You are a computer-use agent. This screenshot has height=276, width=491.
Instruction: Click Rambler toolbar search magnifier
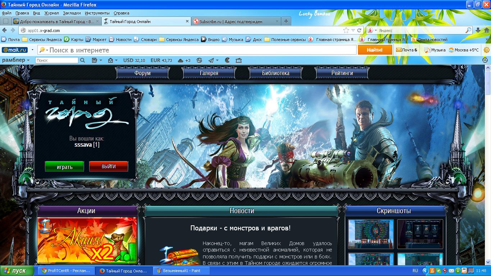(x=82, y=60)
